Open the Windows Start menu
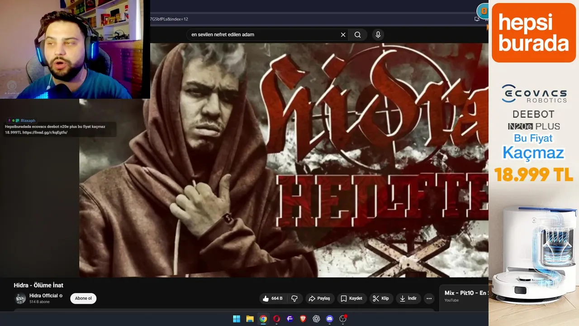579x326 pixels. coord(237,319)
